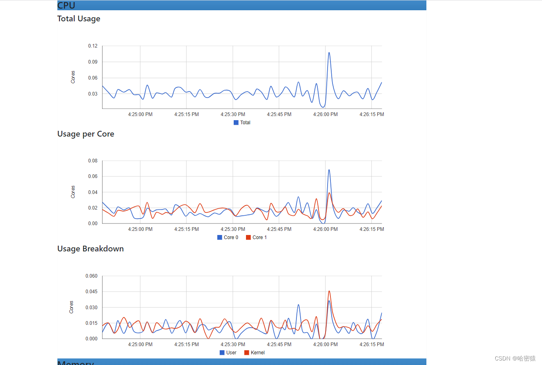Click 0.04 on Usage per Core y-axis
This screenshot has width=542, height=365.
(x=93, y=192)
